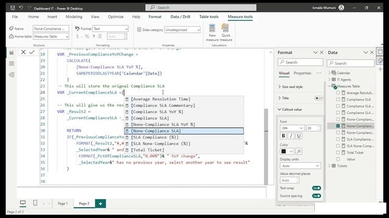Click the measure Name field
The height and width of the screenshot is (218, 389).
click(51, 29)
